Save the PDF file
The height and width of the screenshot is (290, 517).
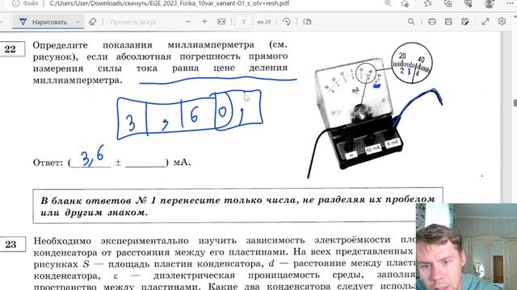pos(448,22)
